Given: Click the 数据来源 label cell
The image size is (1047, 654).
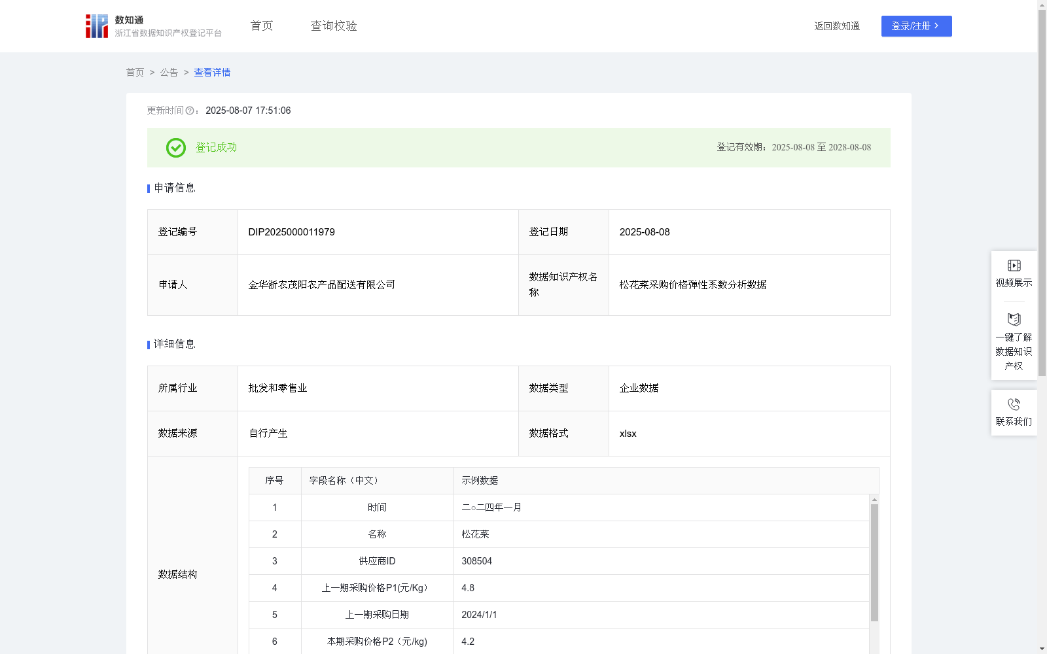Looking at the screenshot, I should pyautogui.click(x=192, y=434).
